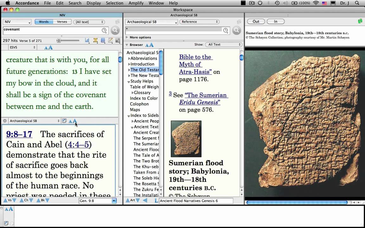The height and width of the screenshot is (228, 365).
Task: Increase text size in lower Archaeological SB pane
Action: pyautogui.click(x=74, y=121)
